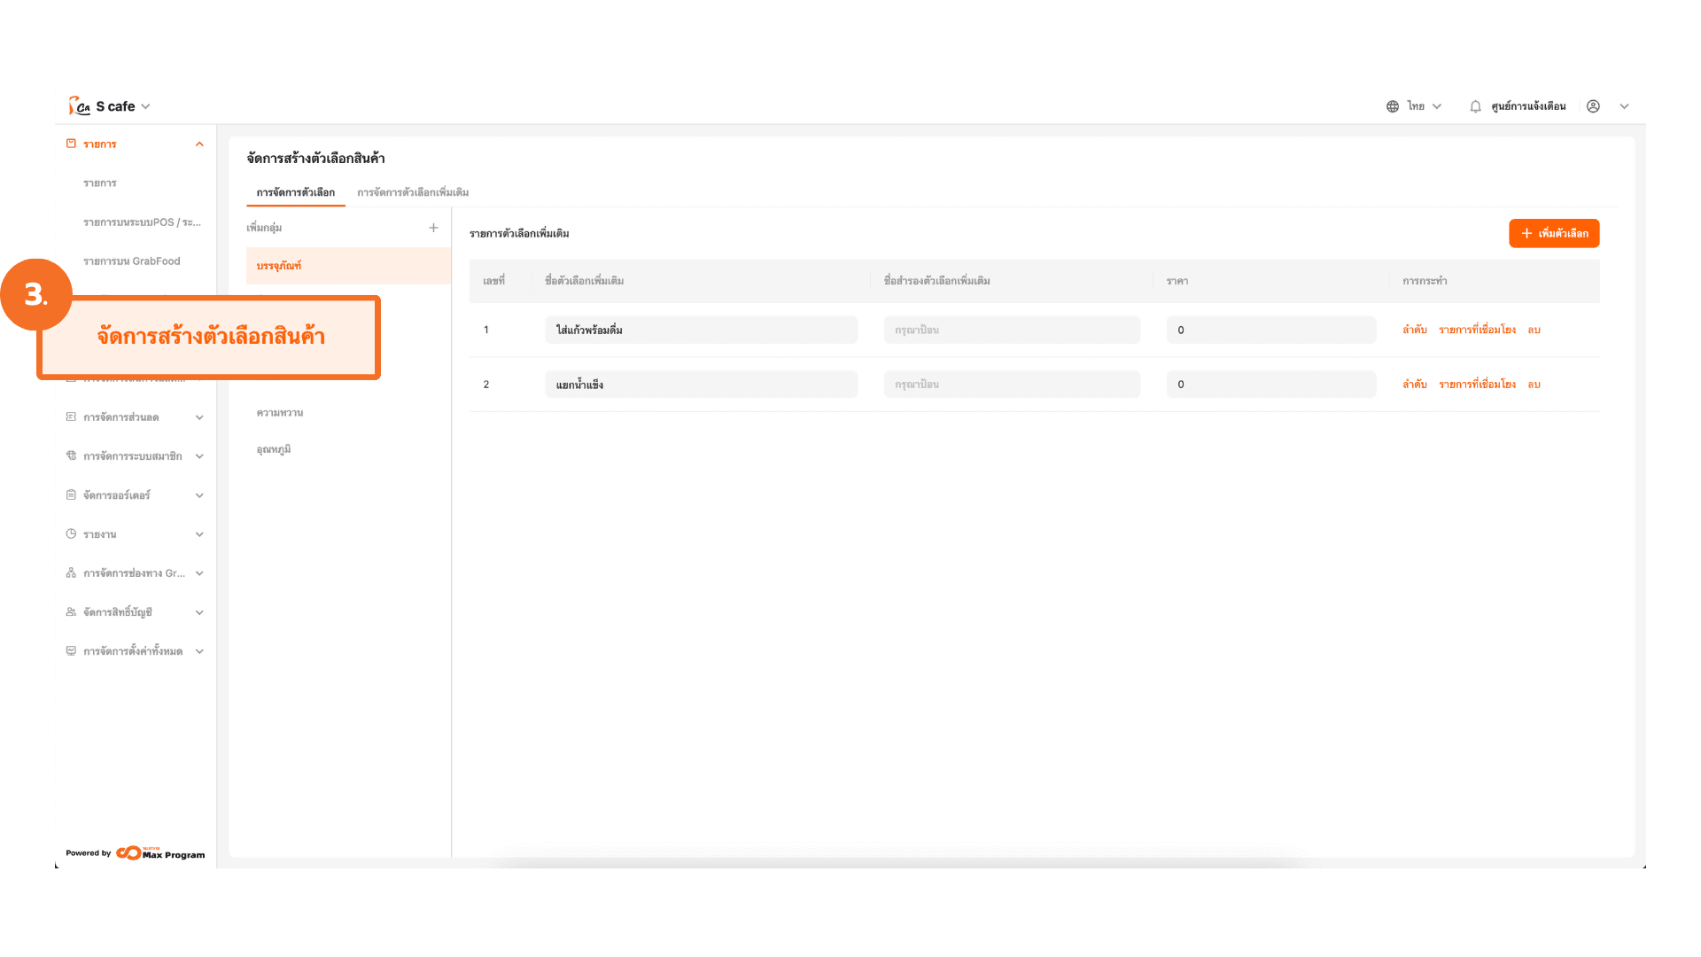Click the เพิ่มตัวเลือก orange button

(x=1554, y=233)
